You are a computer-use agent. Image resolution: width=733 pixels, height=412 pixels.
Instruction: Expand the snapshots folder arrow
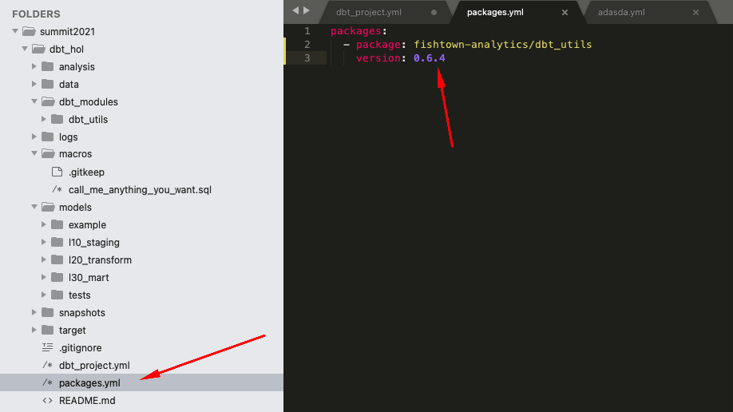[x=34, y=312]
